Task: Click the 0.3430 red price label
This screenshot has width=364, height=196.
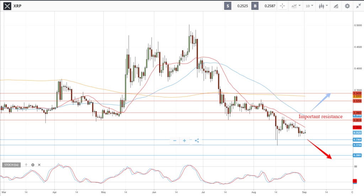Action: (x=357, y=93)
